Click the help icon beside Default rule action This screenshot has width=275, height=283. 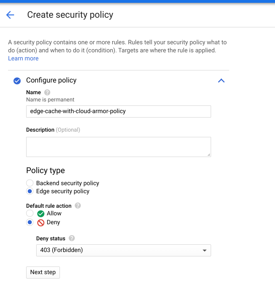(x=78, y=205)
